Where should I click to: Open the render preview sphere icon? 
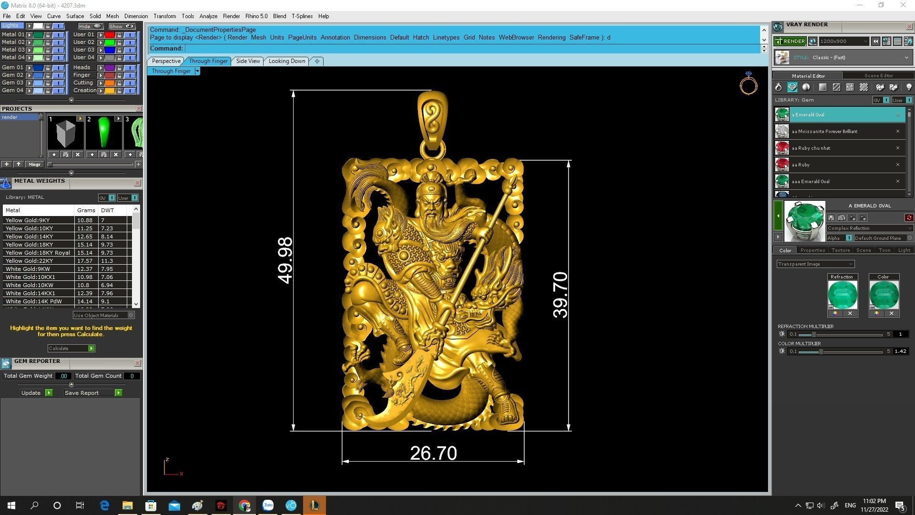[813, 41]
